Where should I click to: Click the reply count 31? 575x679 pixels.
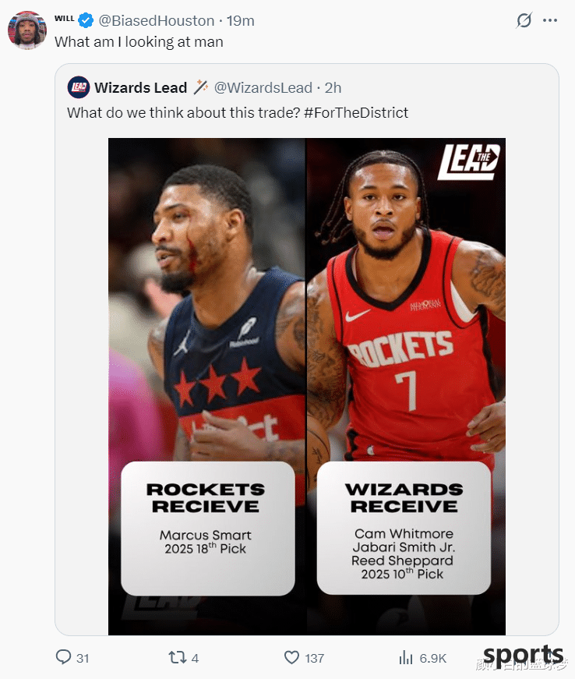coord(83,658)
